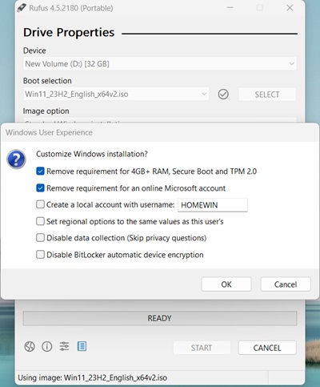Viewport: 320px width, 387px height.
Task: Open the Boot selection ISO dropdown
Action: click(x=116, y=94)
